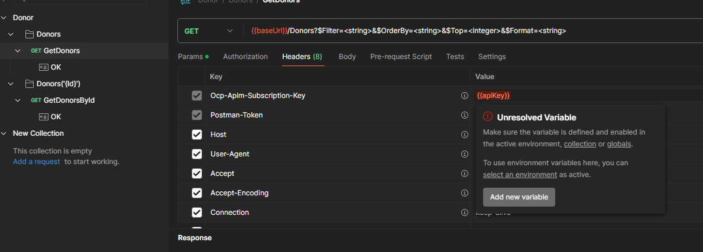Select the GetDonors request in sidebar
The height and width of the screenshot is (252, 703).
click(x=61, y=51)
